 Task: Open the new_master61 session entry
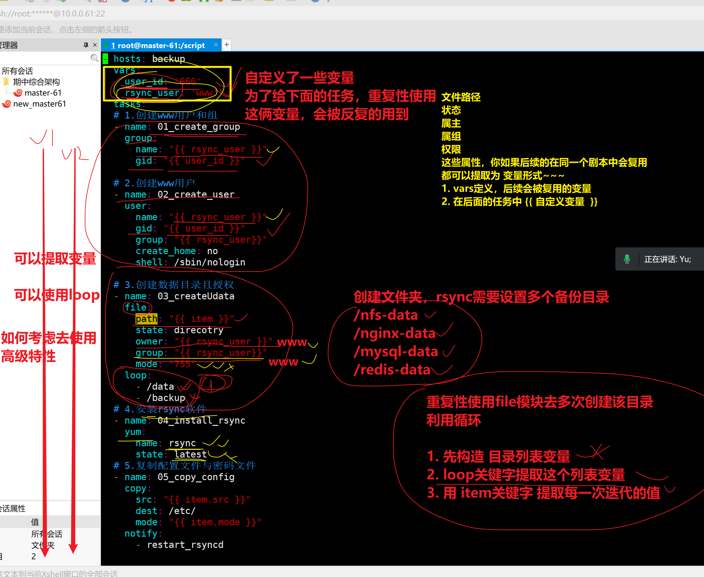point(39,104)
